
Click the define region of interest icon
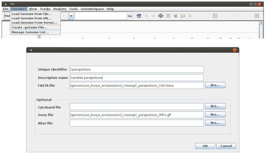pyautogui.click(x=168, y=16)
